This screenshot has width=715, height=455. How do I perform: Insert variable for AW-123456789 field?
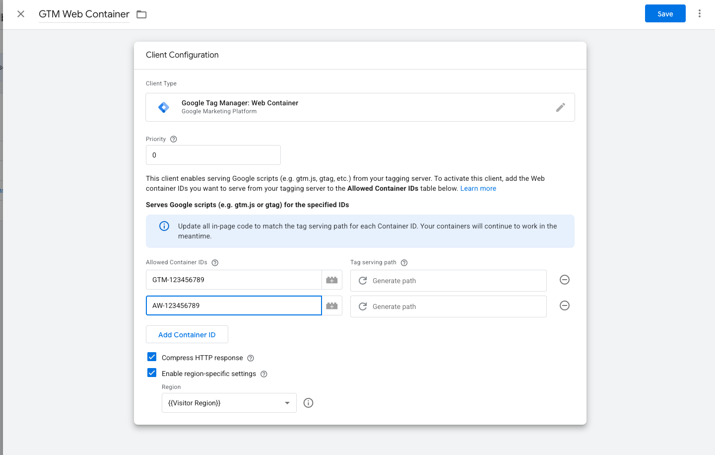click(332, 305)
